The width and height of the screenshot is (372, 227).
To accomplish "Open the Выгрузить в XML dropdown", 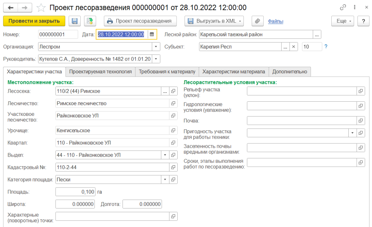I will [214, 21].
